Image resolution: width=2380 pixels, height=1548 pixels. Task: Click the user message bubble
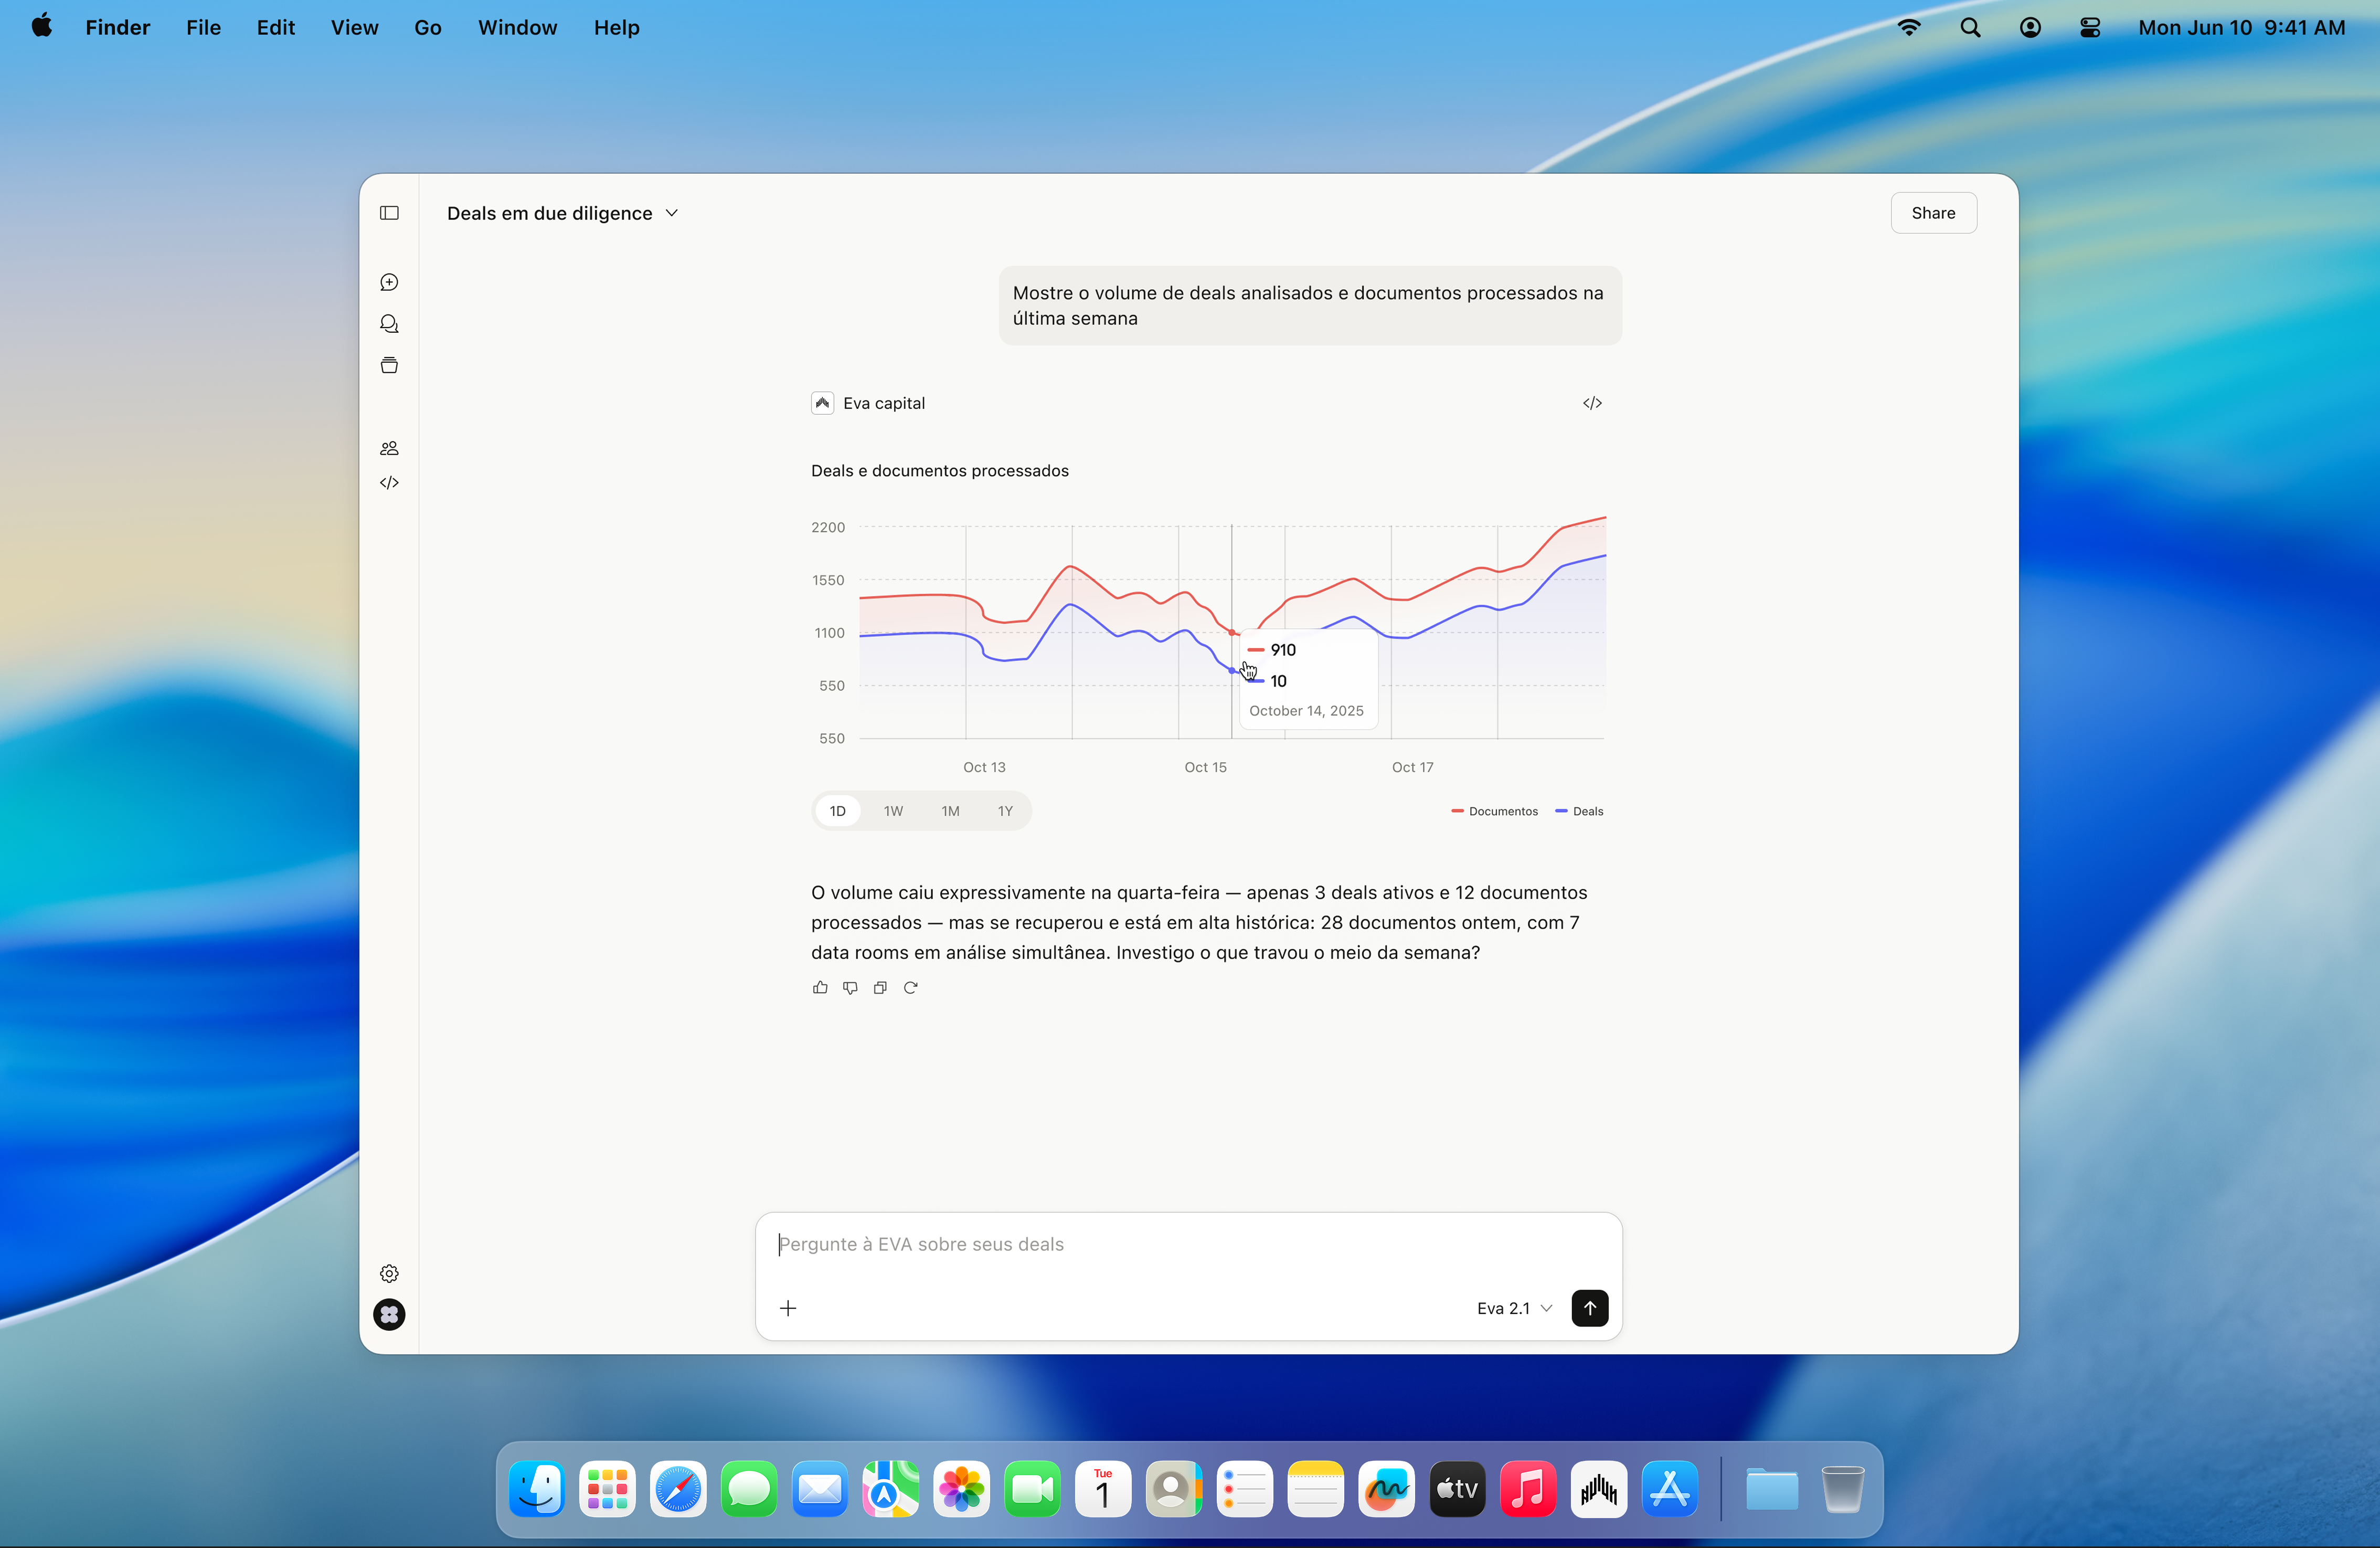(1310, 306)
